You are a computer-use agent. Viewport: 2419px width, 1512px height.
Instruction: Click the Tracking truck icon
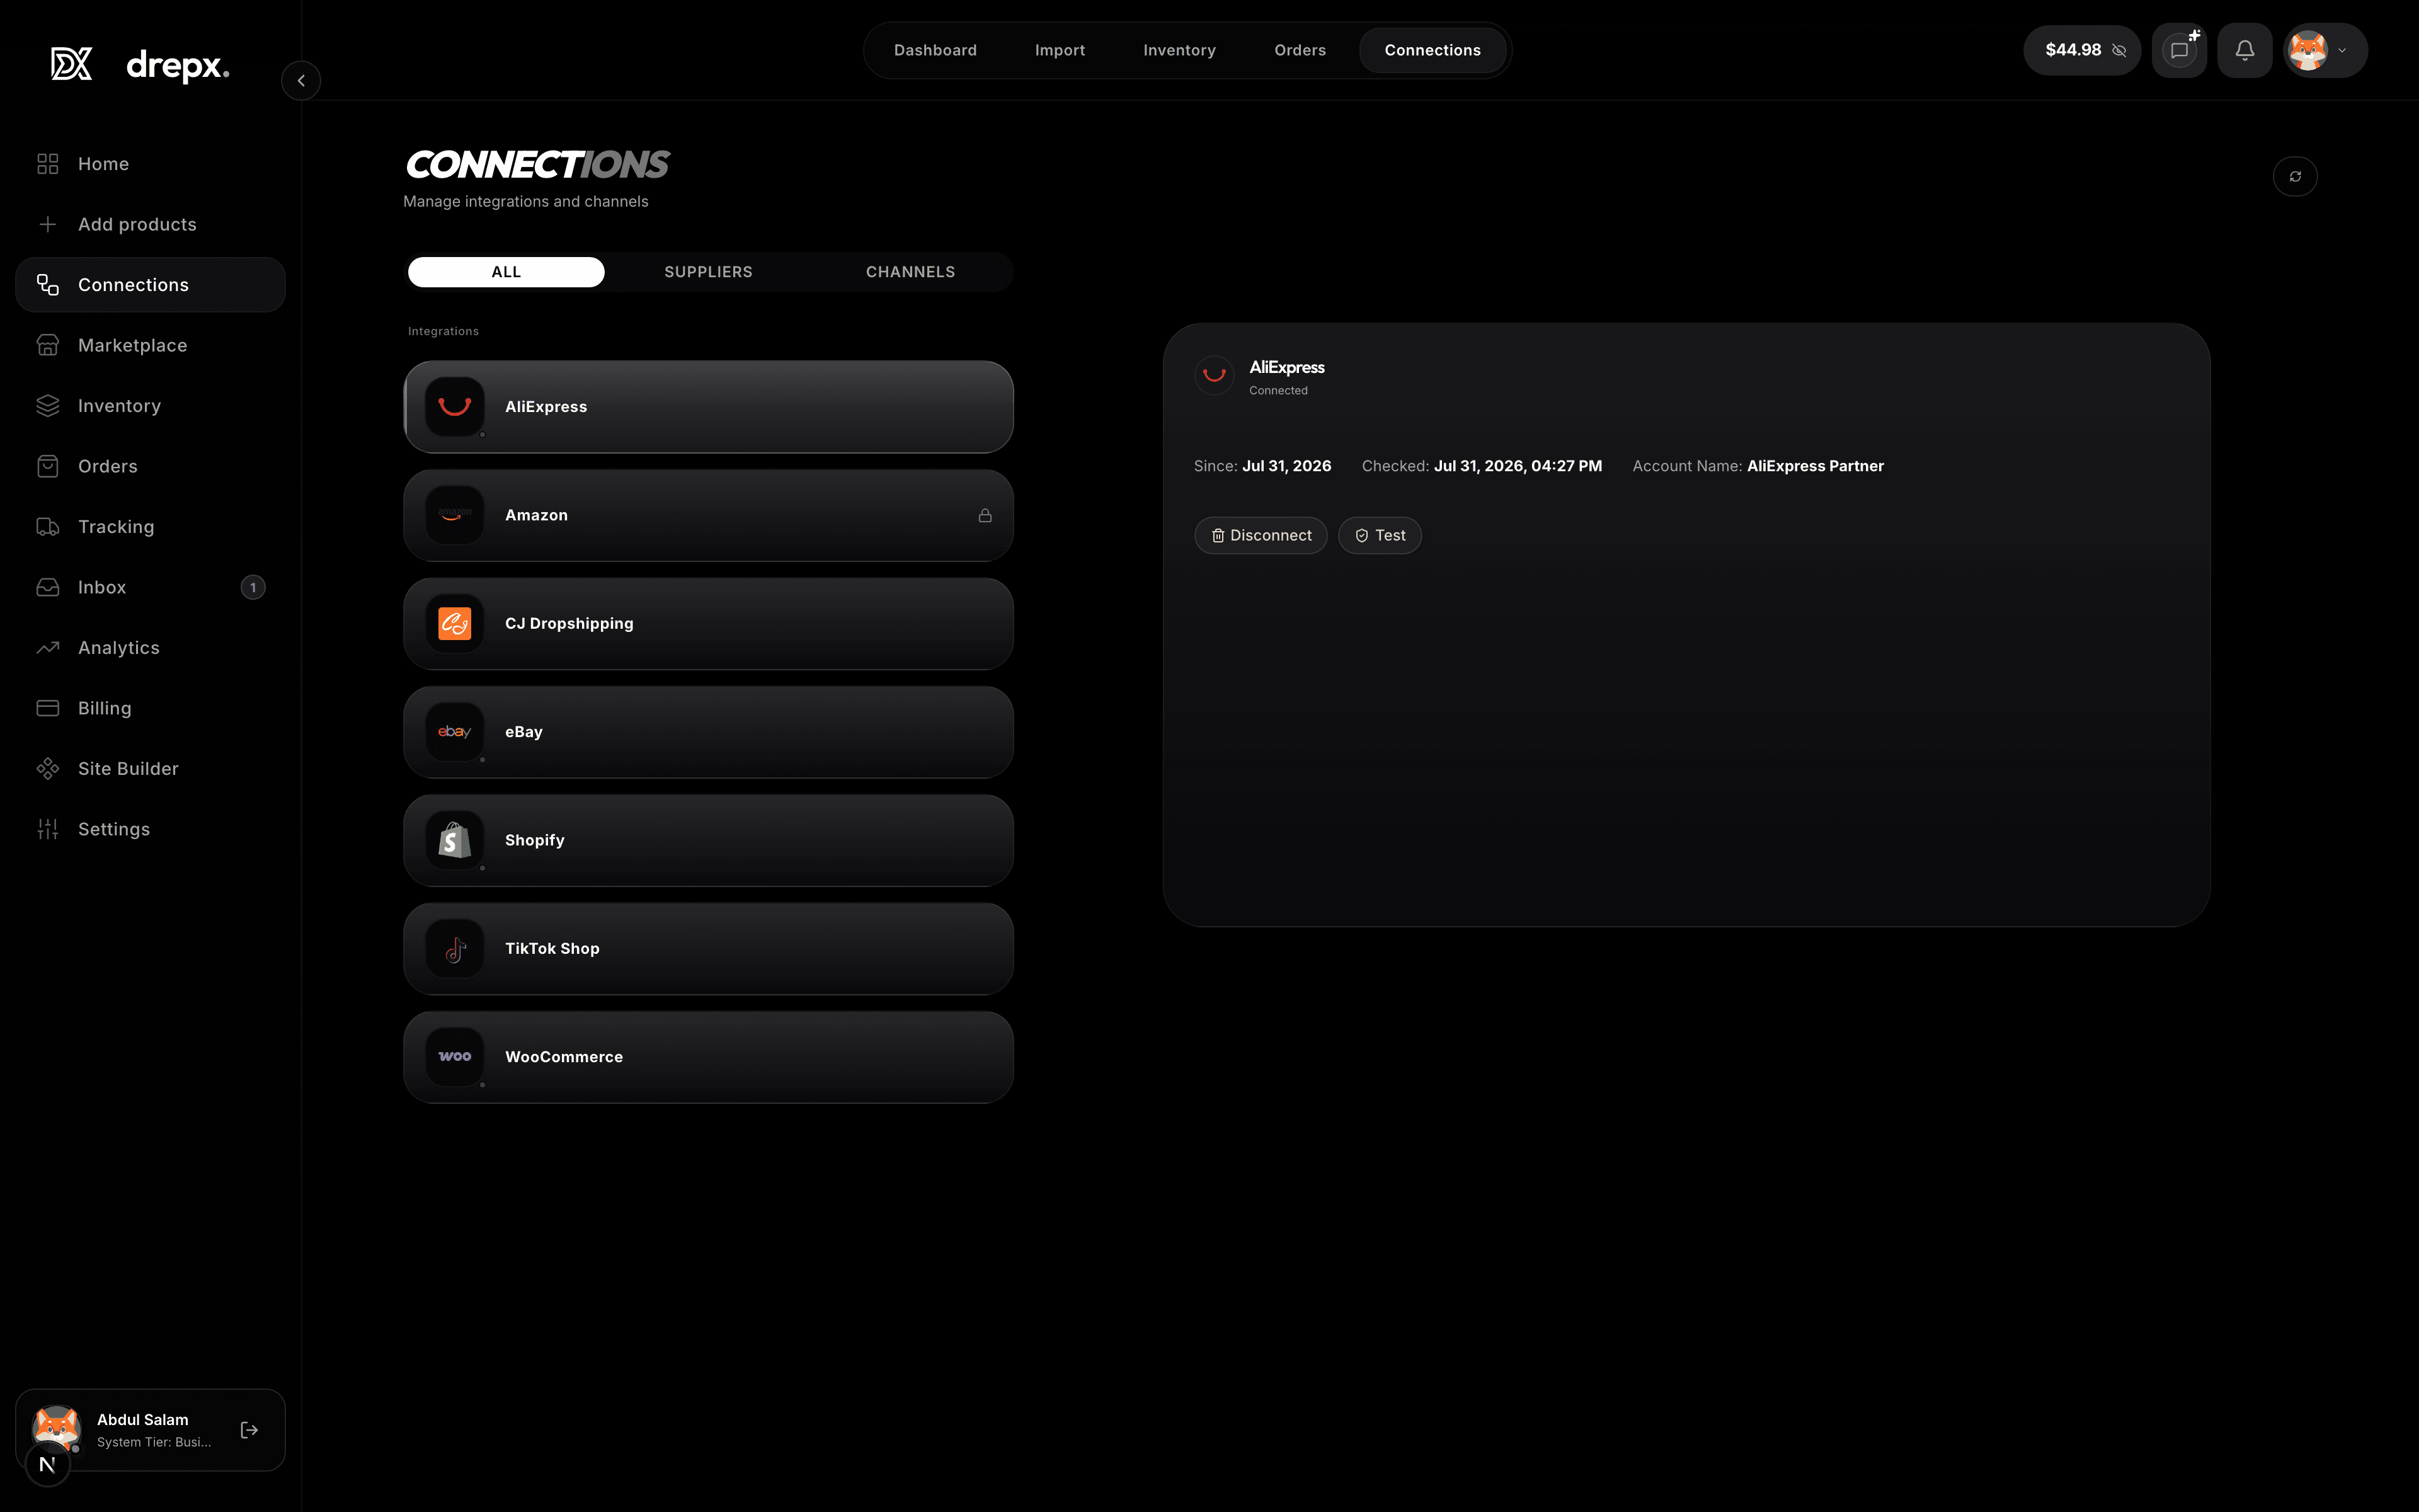(x=48, y=527)
